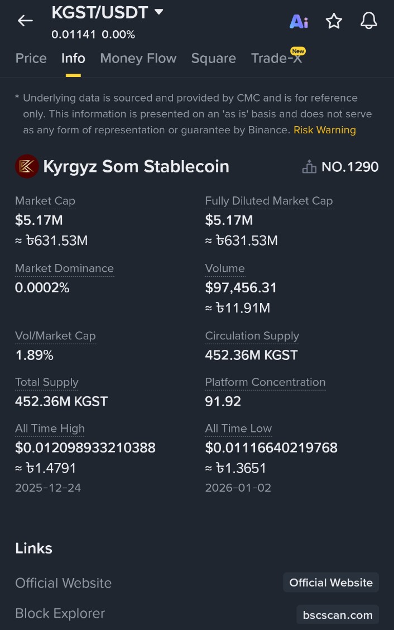Tap the back arrow icon
Screen dimensions: 394x630
click(25, 21)
